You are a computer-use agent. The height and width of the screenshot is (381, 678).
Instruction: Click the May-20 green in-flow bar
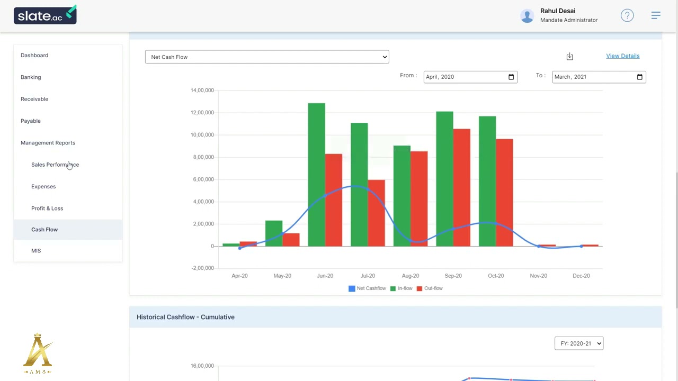click(x=274, y=233)
